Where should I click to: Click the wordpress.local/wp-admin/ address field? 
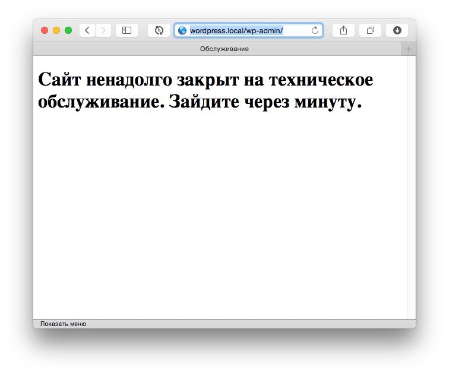[248, 30]
